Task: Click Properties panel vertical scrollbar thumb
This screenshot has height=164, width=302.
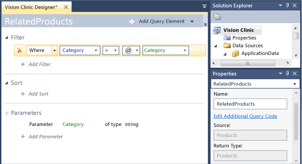Action: pyautogui.click(x=296, y=122)
